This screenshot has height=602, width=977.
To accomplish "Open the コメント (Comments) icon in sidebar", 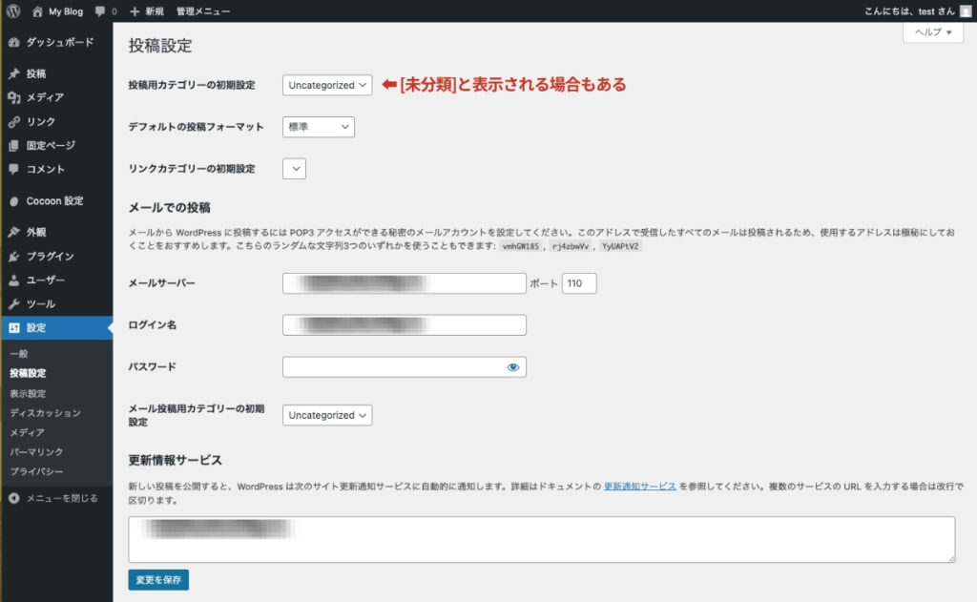I will tap(14, 169).
